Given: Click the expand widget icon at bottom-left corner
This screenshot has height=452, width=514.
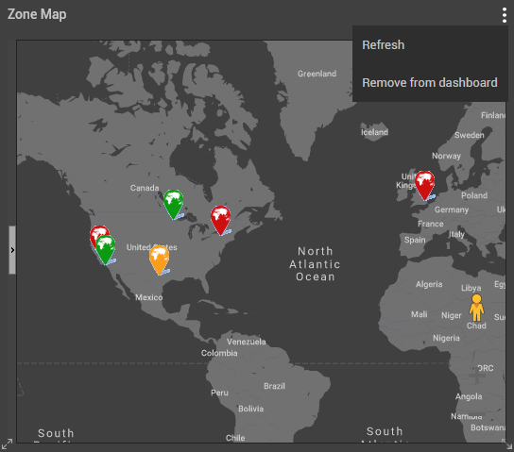Looking at the screenshot, I should (x=7, y=444).
